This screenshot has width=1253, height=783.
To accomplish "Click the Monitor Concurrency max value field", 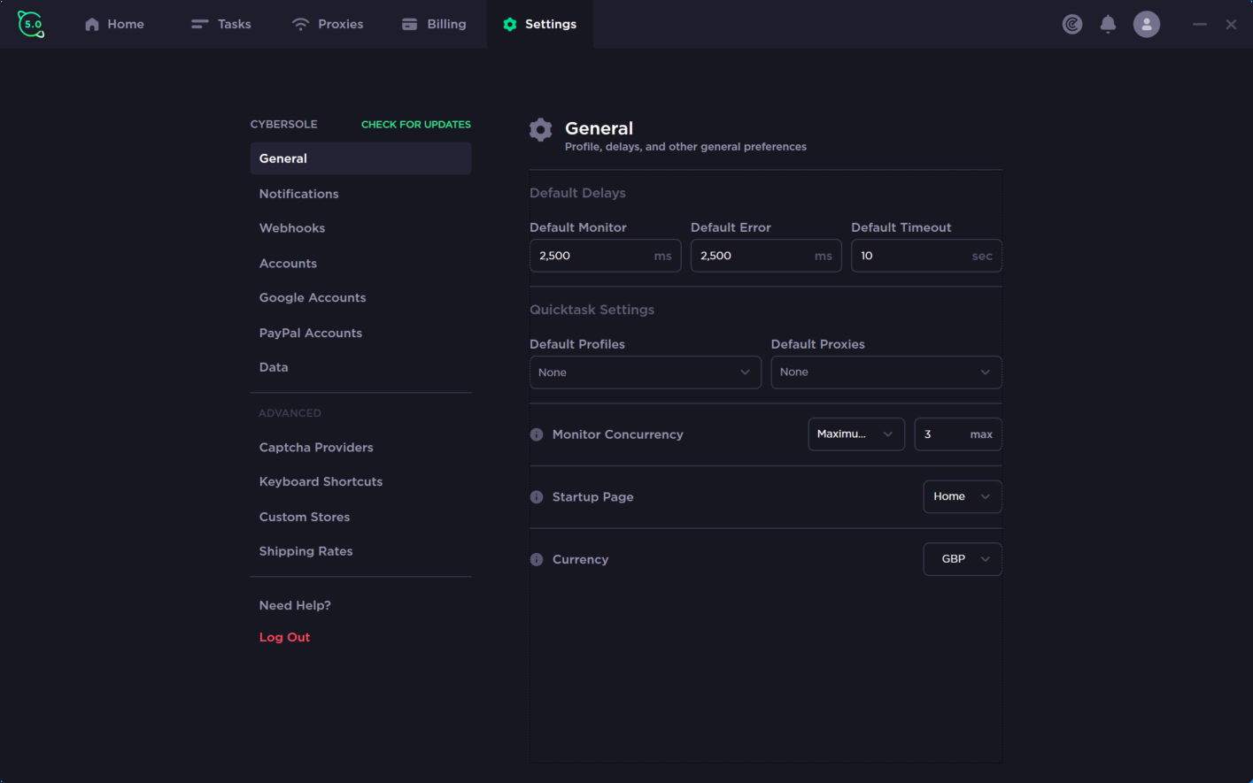I will coord(958,434).
